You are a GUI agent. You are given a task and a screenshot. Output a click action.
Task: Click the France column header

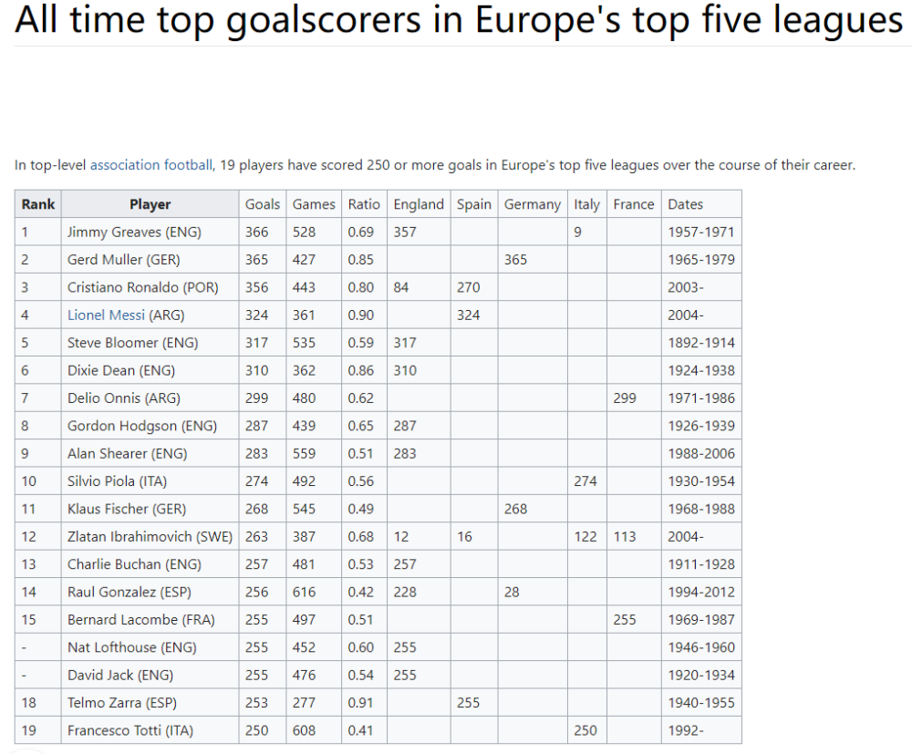tap(634, 204)
